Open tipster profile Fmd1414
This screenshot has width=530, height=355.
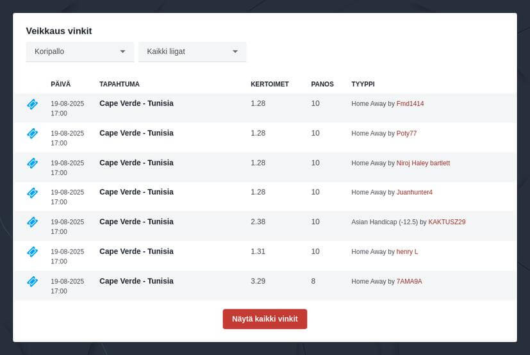click(410, 103)
